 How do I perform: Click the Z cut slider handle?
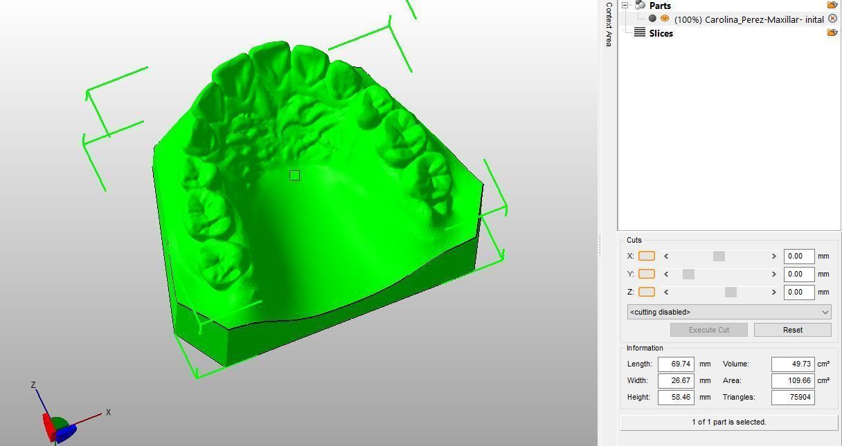click(731, 292)
